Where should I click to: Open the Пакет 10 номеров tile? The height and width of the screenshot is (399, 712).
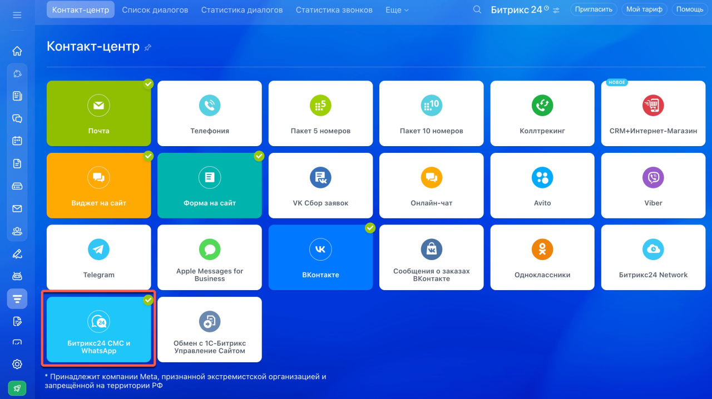point(432,113)
